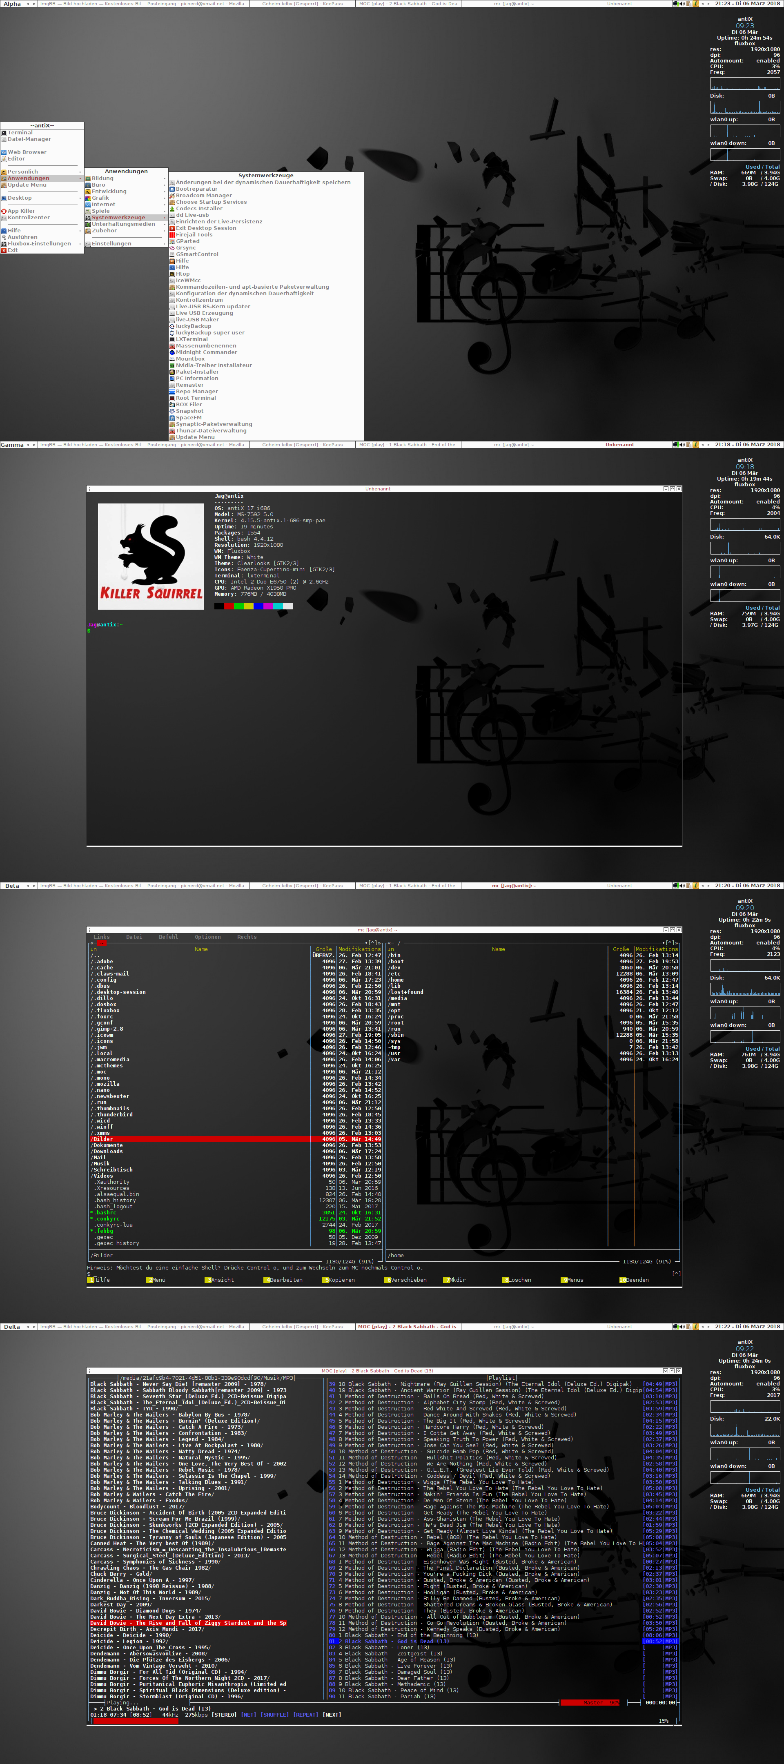The width and height of the screenshot is (784, 1764).
Task: Toggle STEREO indicator in MOC player
Action: point(223,1715)
